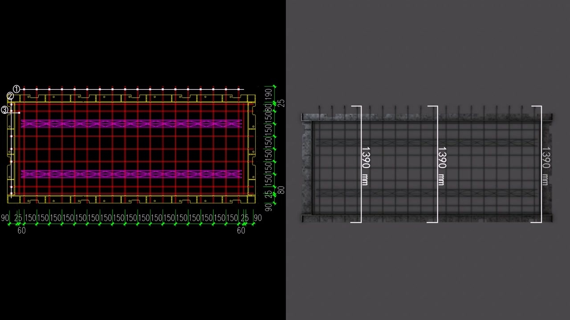Viewport: 570px width, 320px height.
Task: Click the circled number 2 callout
Action: [10, 96]
